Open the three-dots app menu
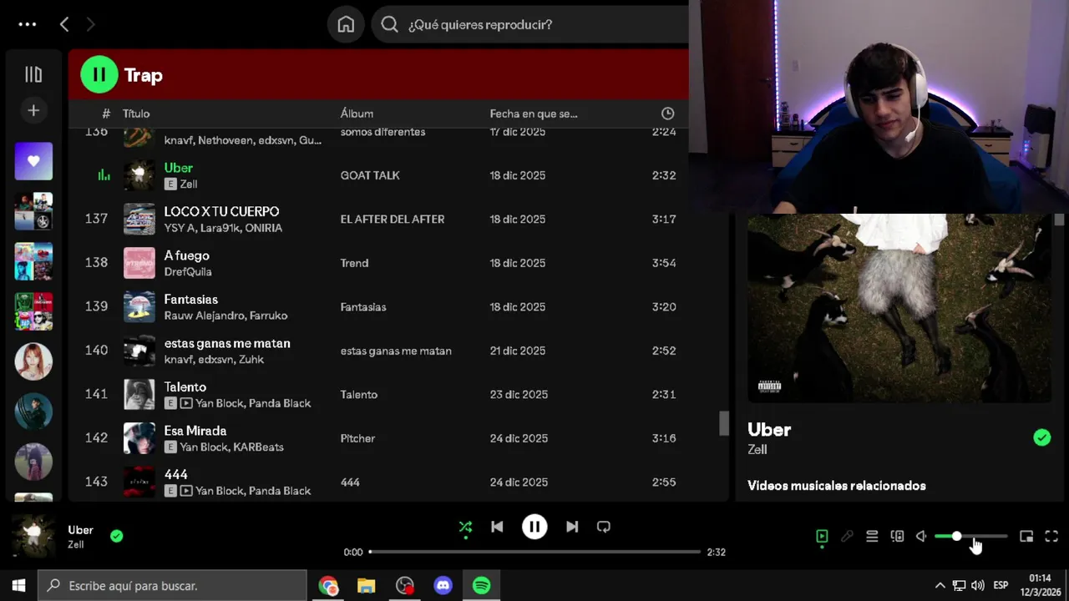Viewport: 1069px width, 601px height. [28, 24]
